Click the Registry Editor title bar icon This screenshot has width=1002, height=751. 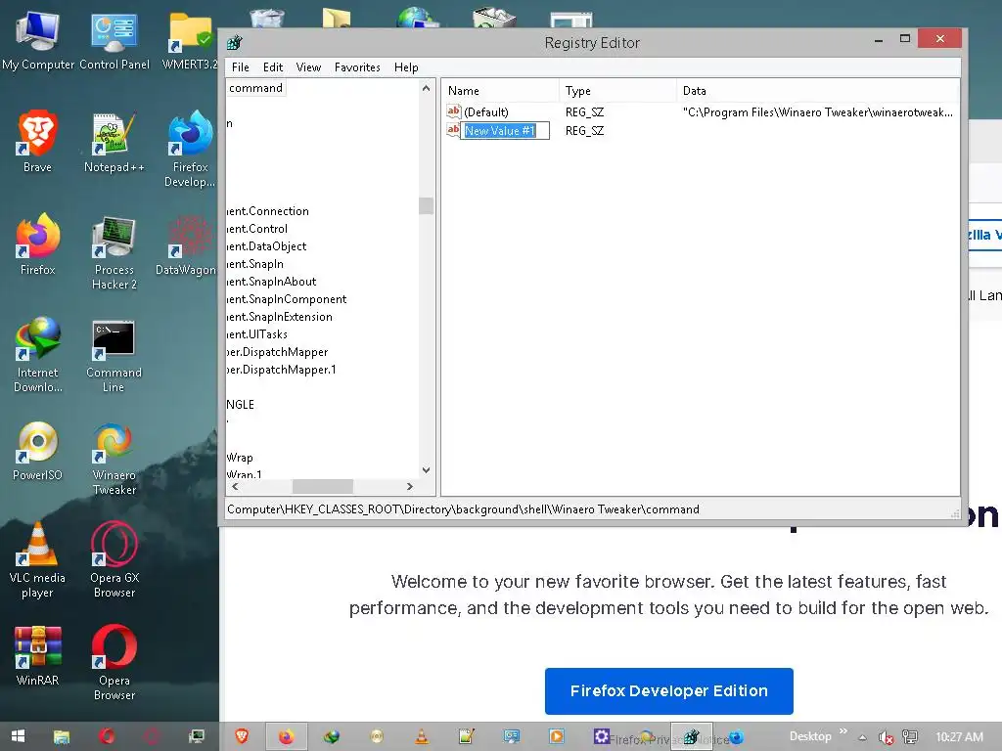pyautogui.click(x=235, y=43)
